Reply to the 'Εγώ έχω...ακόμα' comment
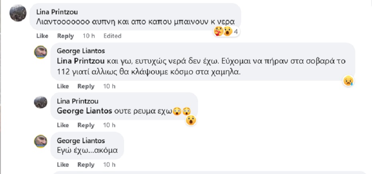Viewport: 372px width, 174px height. [x=86, y=164]
